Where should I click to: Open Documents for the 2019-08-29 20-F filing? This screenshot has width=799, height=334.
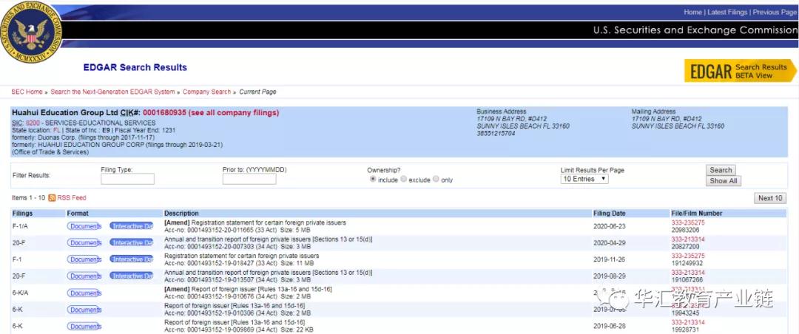tap(84, 276)
